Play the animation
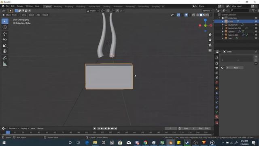Screen dimensions: 259x146 [109, 129]
